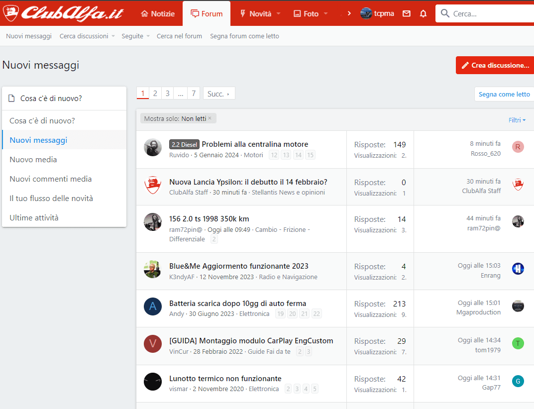Image resolution: width=534 pixels, height=409 pixels.
Task: Jump to page 22 of Batteria thread
Action: pos(317,313)
